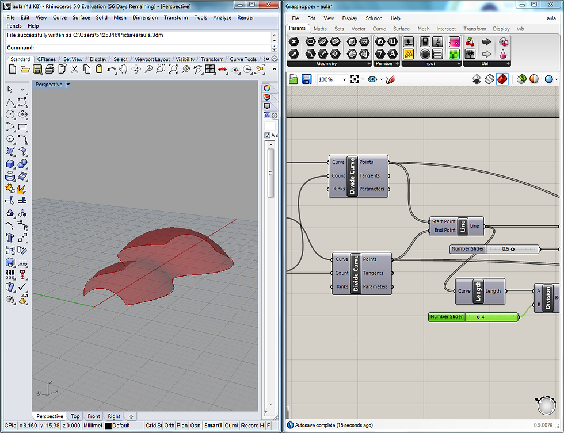Image resolution: width=564 pixels, height=433 pixels.
Task: Open the Perspective viewport dropdown arrow
Action: tap(68, 85)
